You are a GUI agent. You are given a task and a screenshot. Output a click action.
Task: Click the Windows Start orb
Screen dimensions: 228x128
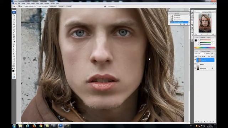(14, 126)
